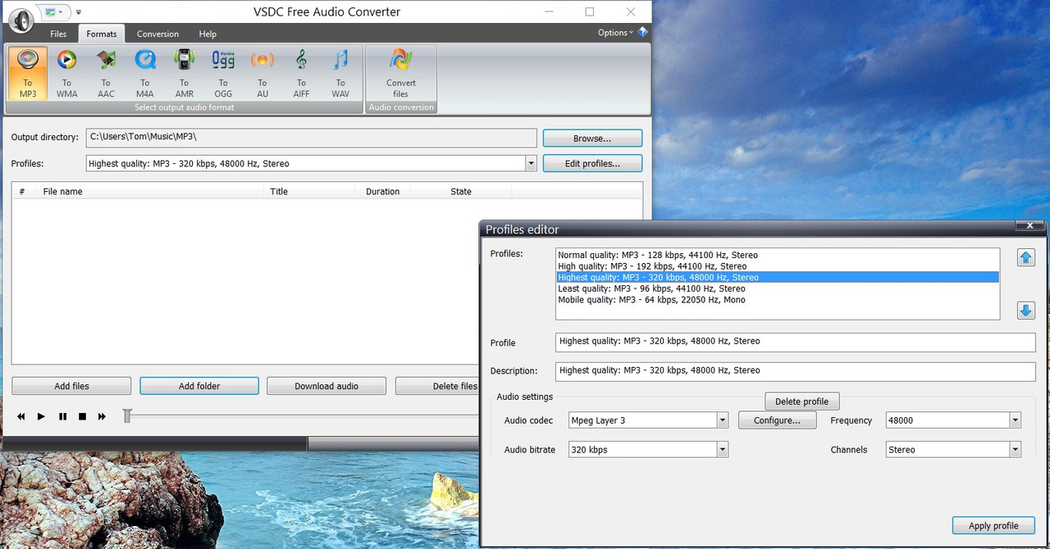This screenshot has width=1050, height=549.
Task: Select the To WAV output format
Action: [x=340, y=73]
